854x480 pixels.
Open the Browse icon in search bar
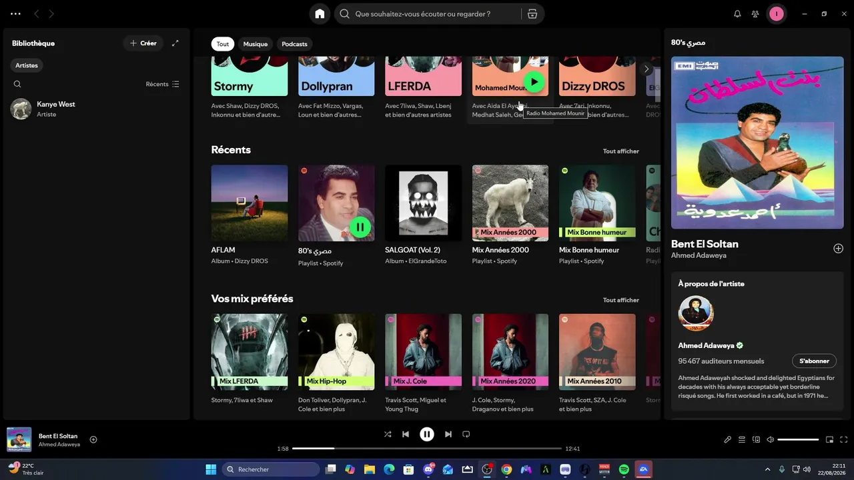point(532,14)
